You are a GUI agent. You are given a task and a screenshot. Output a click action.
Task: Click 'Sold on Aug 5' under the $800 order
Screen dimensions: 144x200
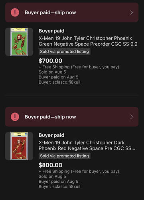[52, 176]
